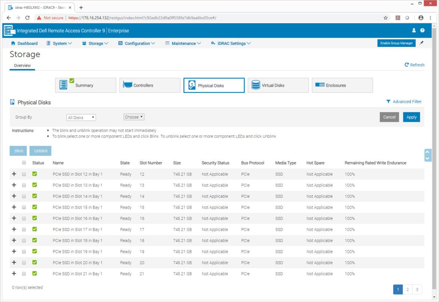439x302 pixels.
Task: Click the Cancel button
Action: click(x=389, y=117)
